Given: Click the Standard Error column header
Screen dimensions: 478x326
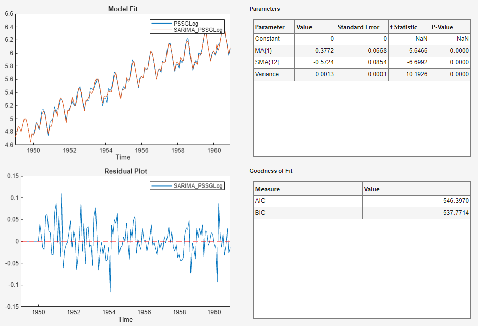Looking at the screenshot, I should point(358,27).
